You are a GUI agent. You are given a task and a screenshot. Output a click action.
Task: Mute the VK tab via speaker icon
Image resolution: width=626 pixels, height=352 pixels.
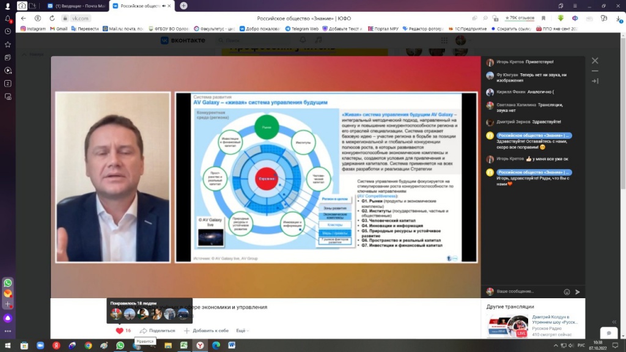164,6
